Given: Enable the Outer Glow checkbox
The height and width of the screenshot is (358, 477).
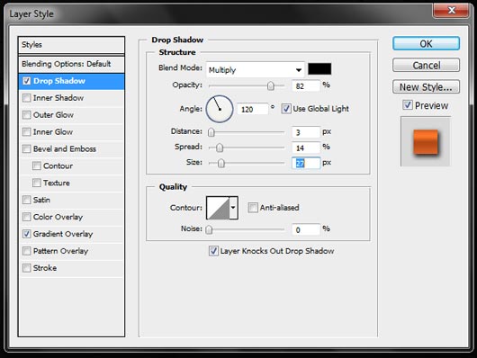Looking at the screenshot, I should pos(27,115).
